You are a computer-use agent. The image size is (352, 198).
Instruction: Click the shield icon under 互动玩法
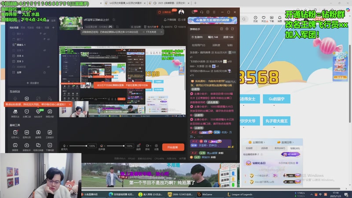point(26,99)
